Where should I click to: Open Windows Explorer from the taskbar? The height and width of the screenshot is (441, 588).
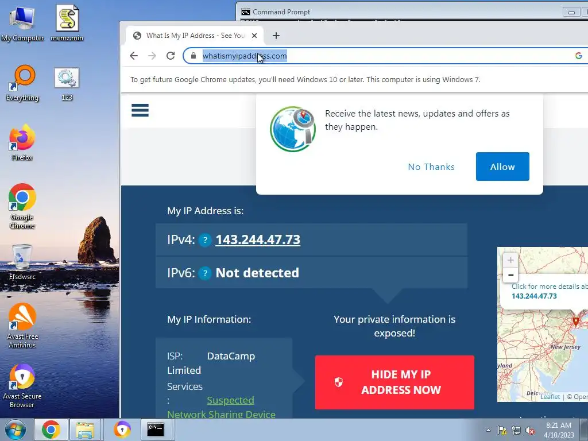pyautogui.click(x=85, y=430)
